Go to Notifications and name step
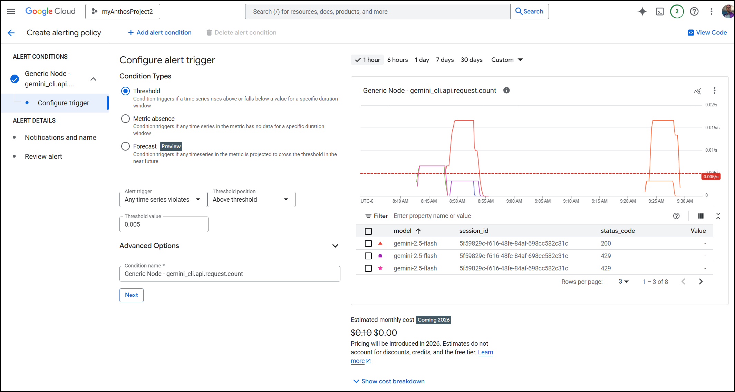The width and height of the screenshot is (735, 392). pyautogui.click(x=60, y=137)
